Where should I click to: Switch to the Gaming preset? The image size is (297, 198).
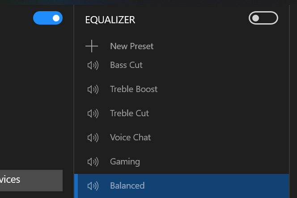pos(125,162)
